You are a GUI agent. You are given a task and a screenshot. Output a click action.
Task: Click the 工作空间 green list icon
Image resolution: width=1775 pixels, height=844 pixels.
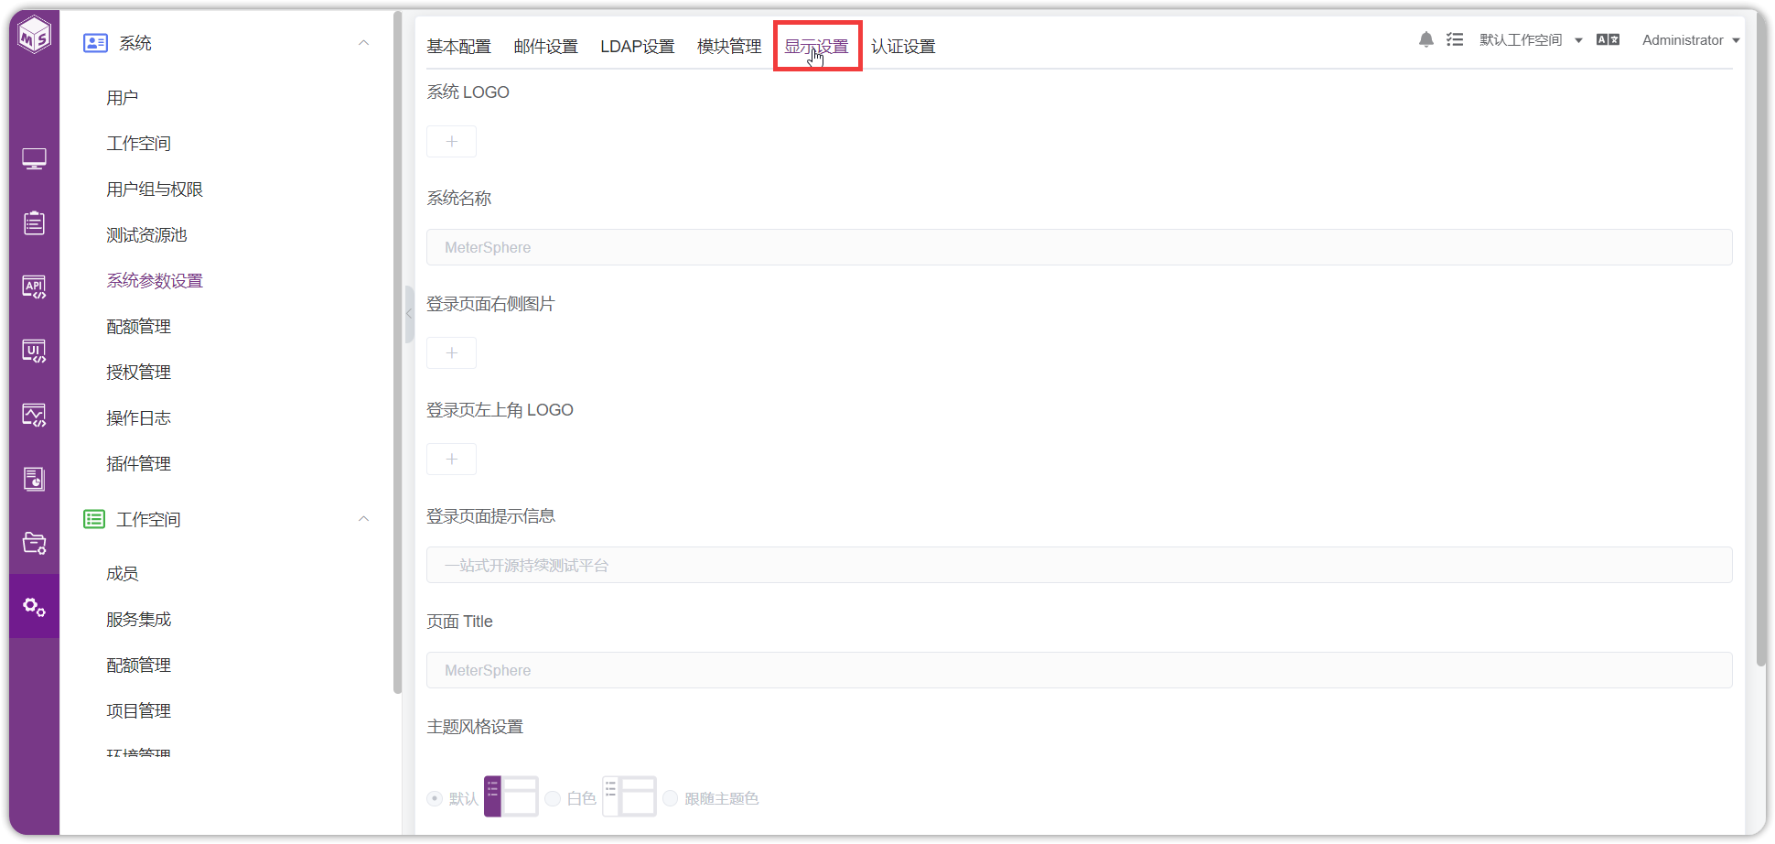94,519
